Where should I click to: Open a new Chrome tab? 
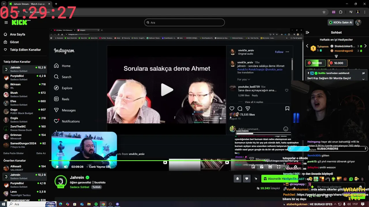[x=56, y=4]
